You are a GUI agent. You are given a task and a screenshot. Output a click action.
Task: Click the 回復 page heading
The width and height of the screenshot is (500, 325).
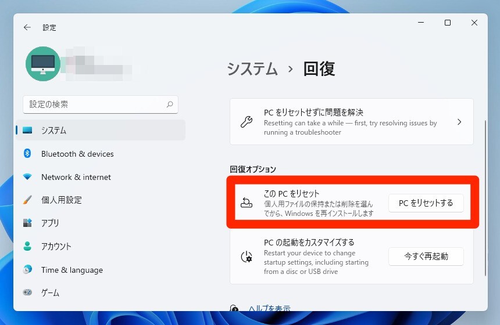319,68
